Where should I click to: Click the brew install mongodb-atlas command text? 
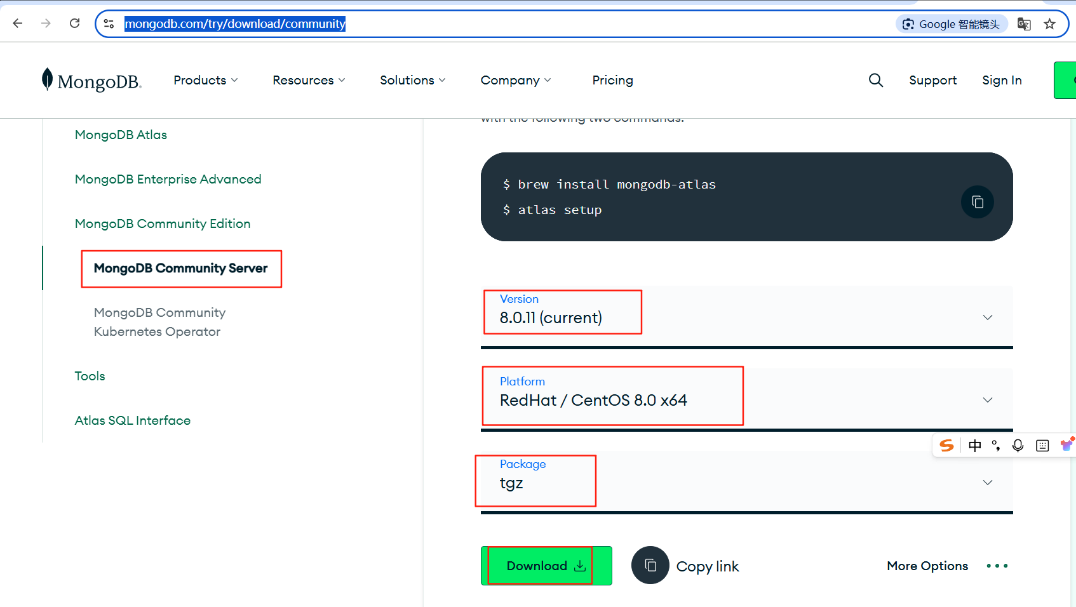pyautogui.click(x=617, y=184)
